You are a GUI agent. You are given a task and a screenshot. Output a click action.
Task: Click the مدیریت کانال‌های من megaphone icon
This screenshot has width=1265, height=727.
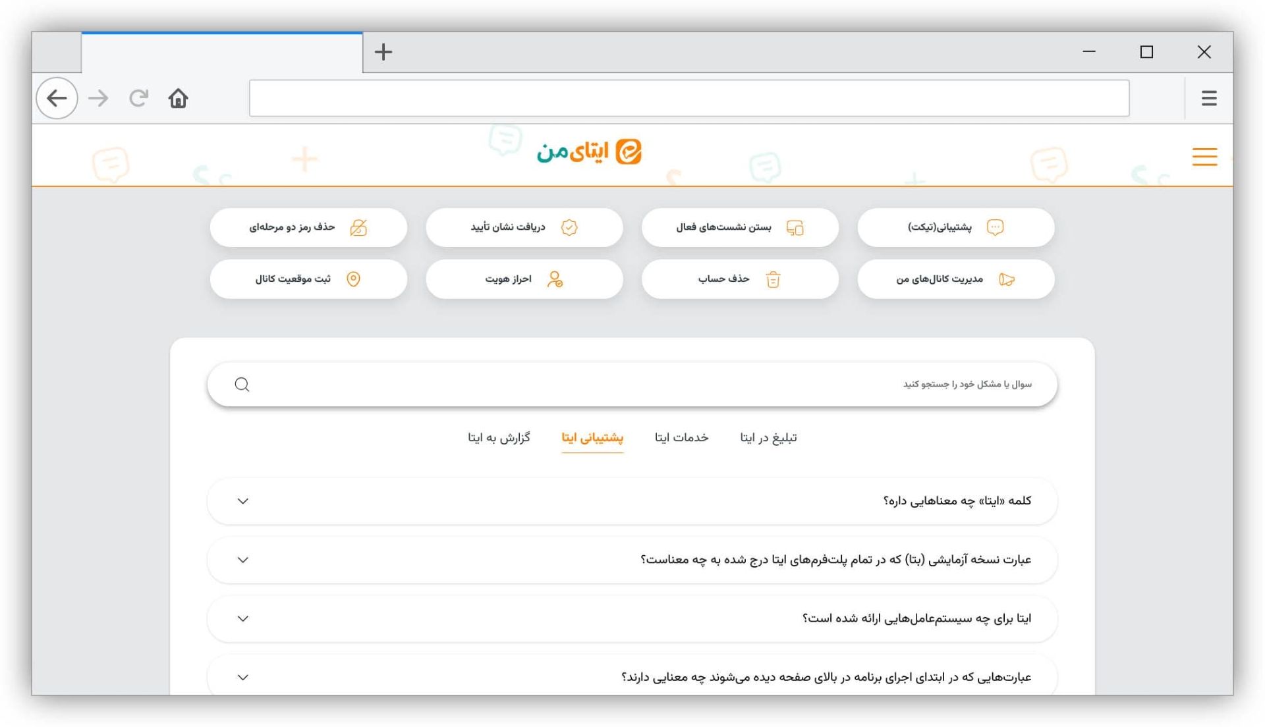(x=1007, y=279)
